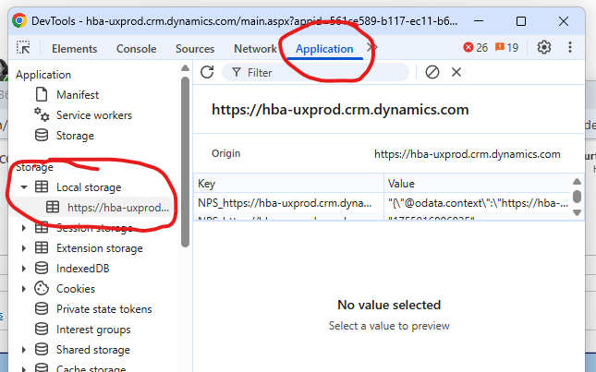Select the Application tab
596x372 pixels.
(x=324, y=49)
